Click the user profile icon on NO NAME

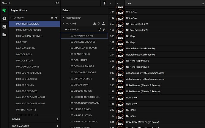pyautogui.click(x=103, y=23)
